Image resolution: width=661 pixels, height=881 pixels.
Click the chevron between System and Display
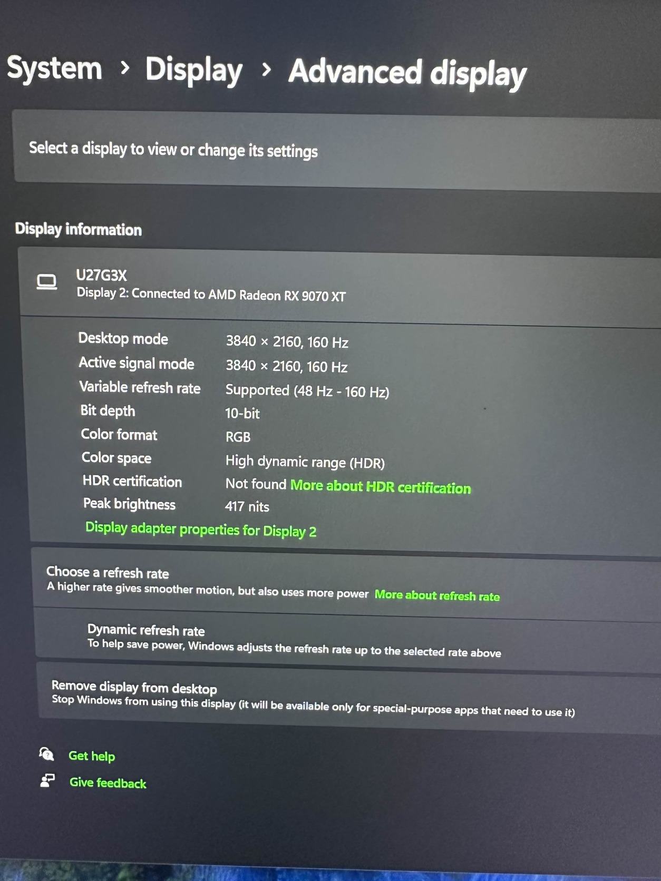tap(124, 67)
